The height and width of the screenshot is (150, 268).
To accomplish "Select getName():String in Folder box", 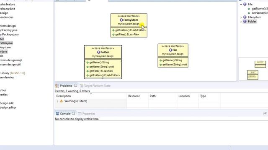I will click(99, 62).
